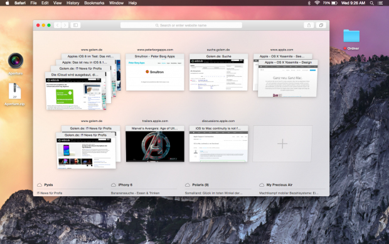This screenshot has width=389, height=244.
Task: Open iCloud tab link IT-News für Profis
Action: point(50,193)
